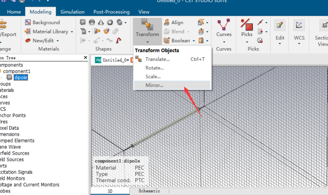328x195 pixels.
Task: Click the Edit pencil icon
Action: 280,25
